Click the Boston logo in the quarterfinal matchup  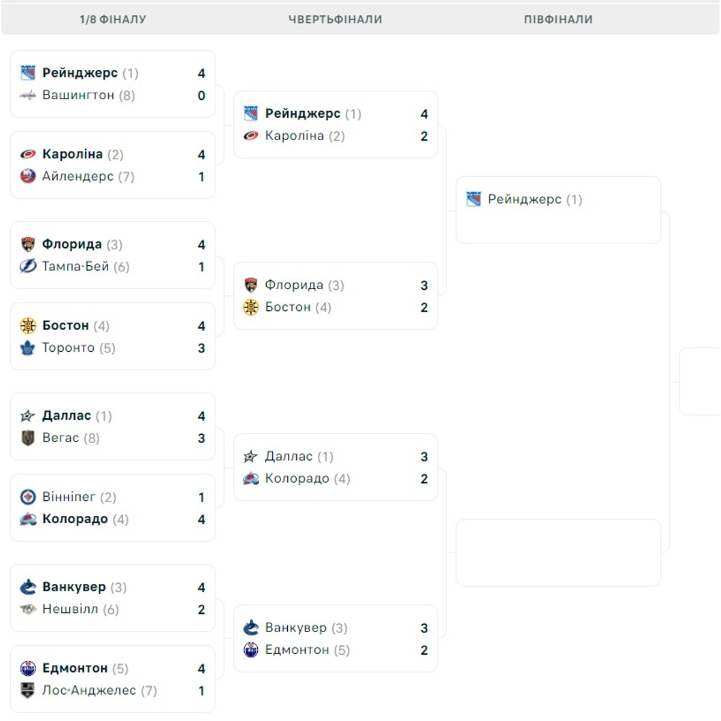(x=251, y=307)
